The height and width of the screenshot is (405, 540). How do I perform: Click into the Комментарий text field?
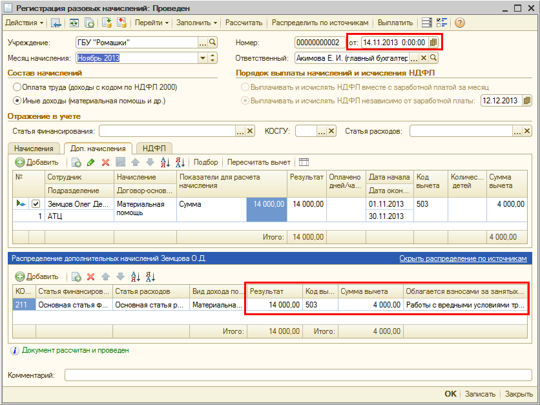pyautogui.click(x=297, y=375)
